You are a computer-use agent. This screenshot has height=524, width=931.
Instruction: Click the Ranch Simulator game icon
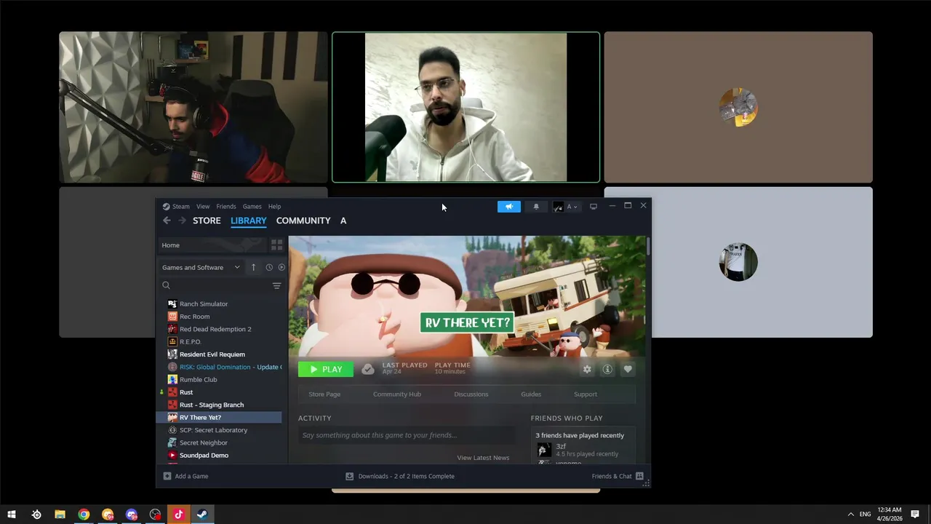[172, 303]
